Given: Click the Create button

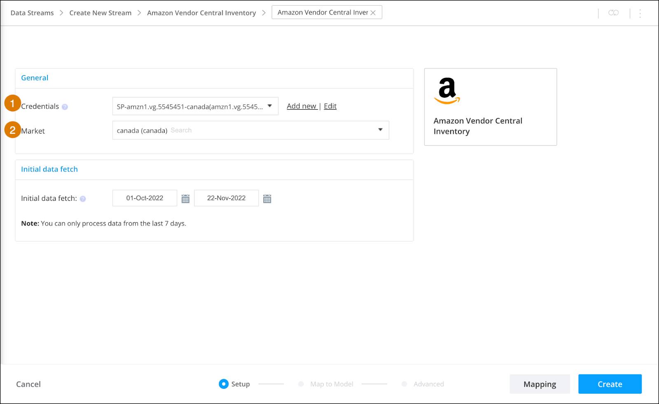Looking at the screenshot, I should click(610, 384).
